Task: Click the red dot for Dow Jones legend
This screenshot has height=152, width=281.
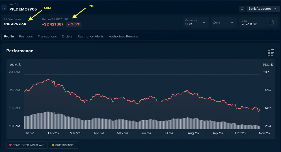Action: click(x=10, y=145)
